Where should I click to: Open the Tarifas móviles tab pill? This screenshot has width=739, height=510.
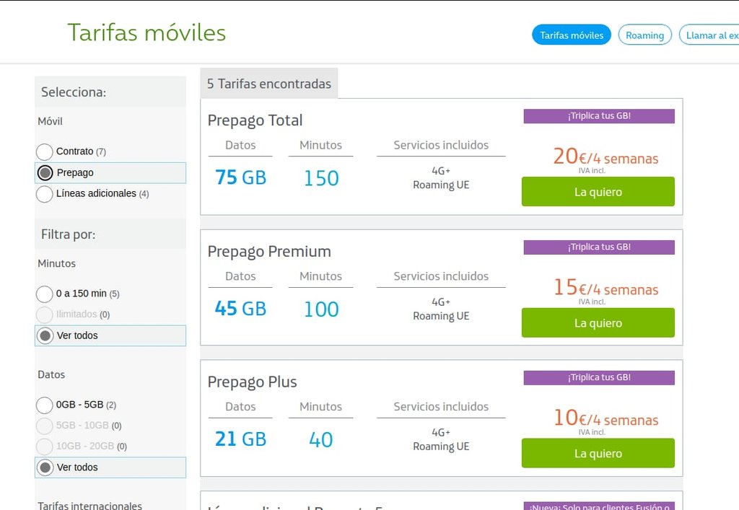pos(571,35)
